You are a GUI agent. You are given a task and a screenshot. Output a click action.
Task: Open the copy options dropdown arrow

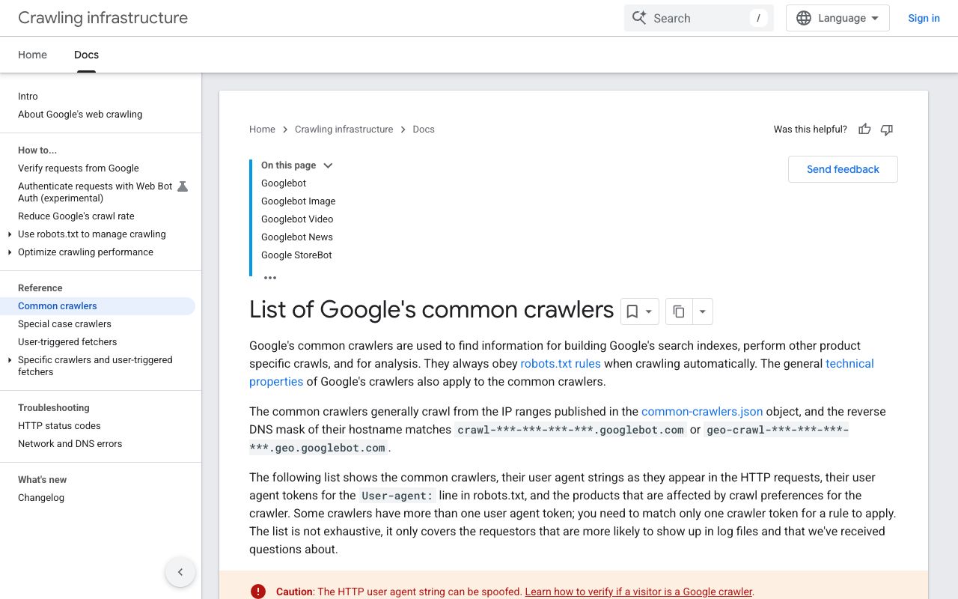coord(703,311)
